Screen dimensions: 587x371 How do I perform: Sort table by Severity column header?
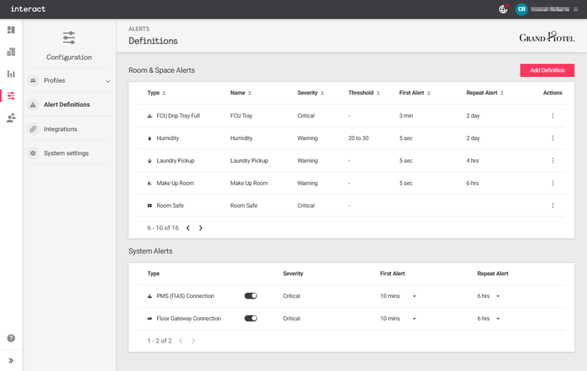pyautogui.click(x=311, y=93)
